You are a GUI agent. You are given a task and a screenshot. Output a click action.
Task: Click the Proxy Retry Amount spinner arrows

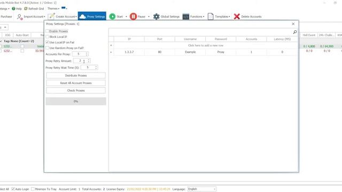click(89, 61)
